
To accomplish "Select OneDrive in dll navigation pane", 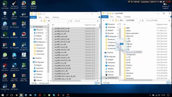I will click(x=38, y=58).
